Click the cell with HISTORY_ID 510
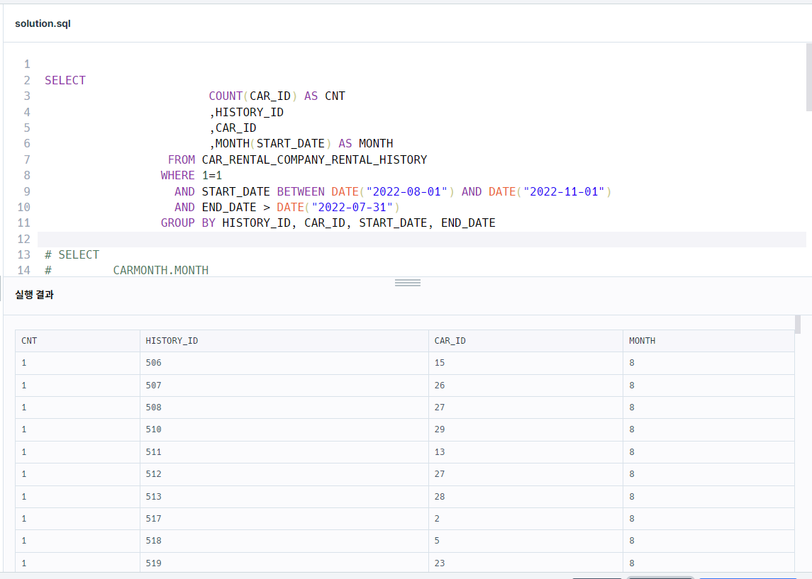 284,429
